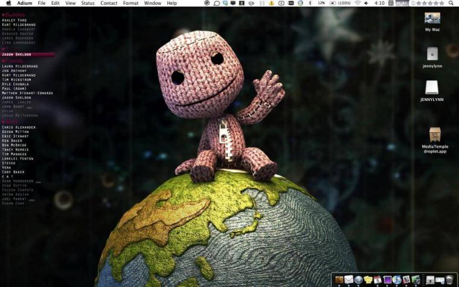Select contact Paul (Adam)
459x287 pixels.
click(14, 88)
